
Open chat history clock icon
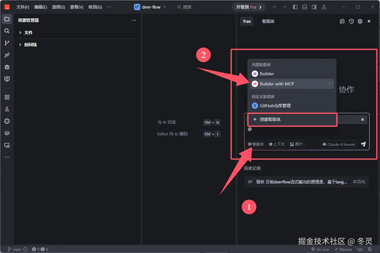(x=351, y=21)
